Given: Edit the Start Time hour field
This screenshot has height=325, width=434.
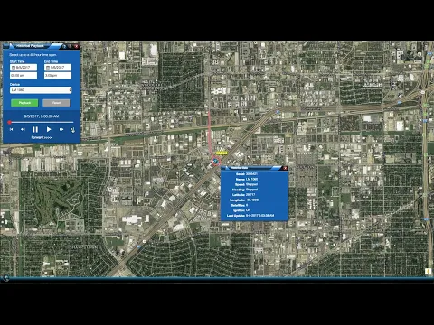Looking at the screenshot, I should pyautogui.click(x=24, y=75).
